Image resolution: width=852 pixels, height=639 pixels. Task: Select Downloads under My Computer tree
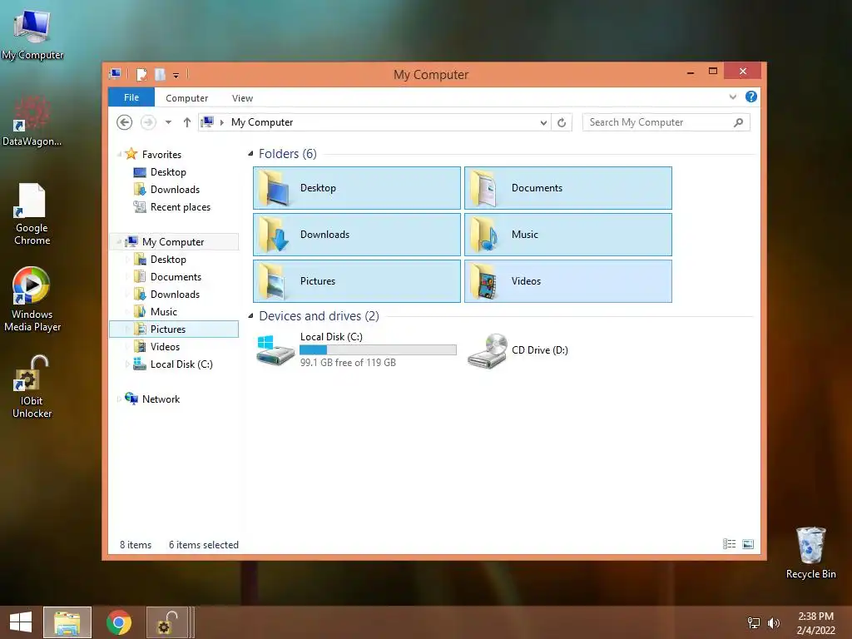[x=175, y=294]
